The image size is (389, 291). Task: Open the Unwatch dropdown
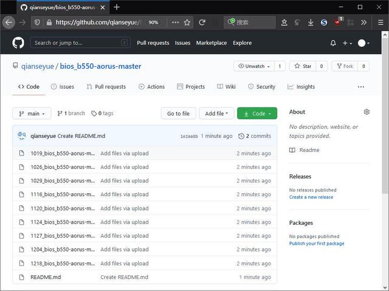254,66
